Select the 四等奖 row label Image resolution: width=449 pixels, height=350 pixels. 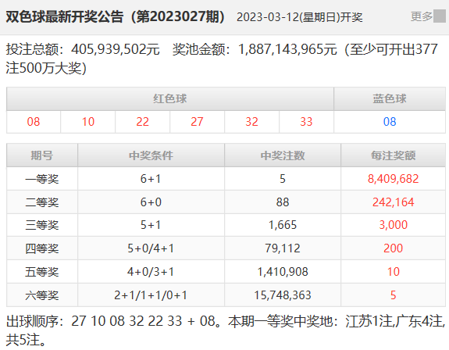pyautogui.click(x=42, y=248)
